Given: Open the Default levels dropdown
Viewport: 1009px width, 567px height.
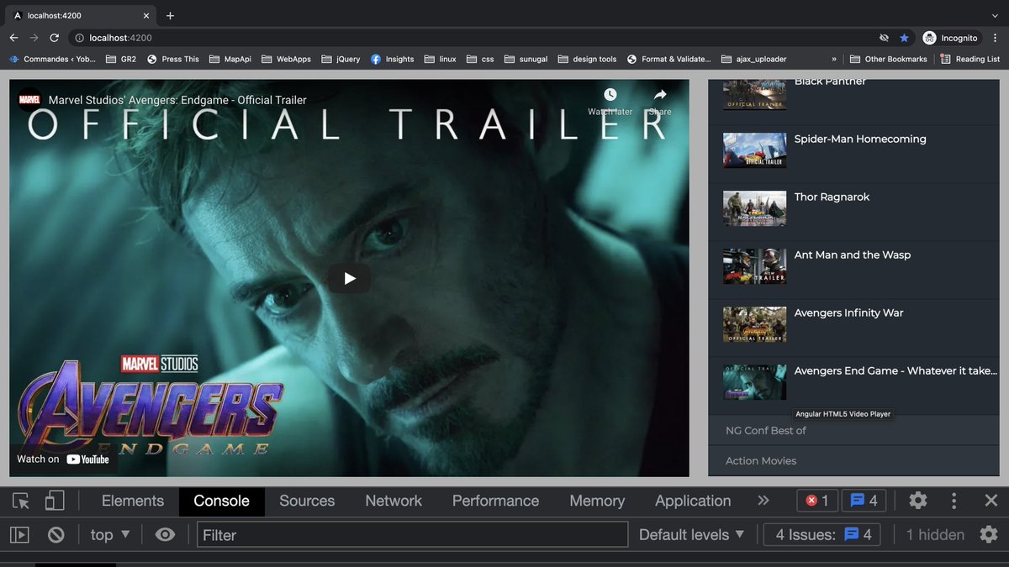Looking at the screenshot, I should click(692, 535).
